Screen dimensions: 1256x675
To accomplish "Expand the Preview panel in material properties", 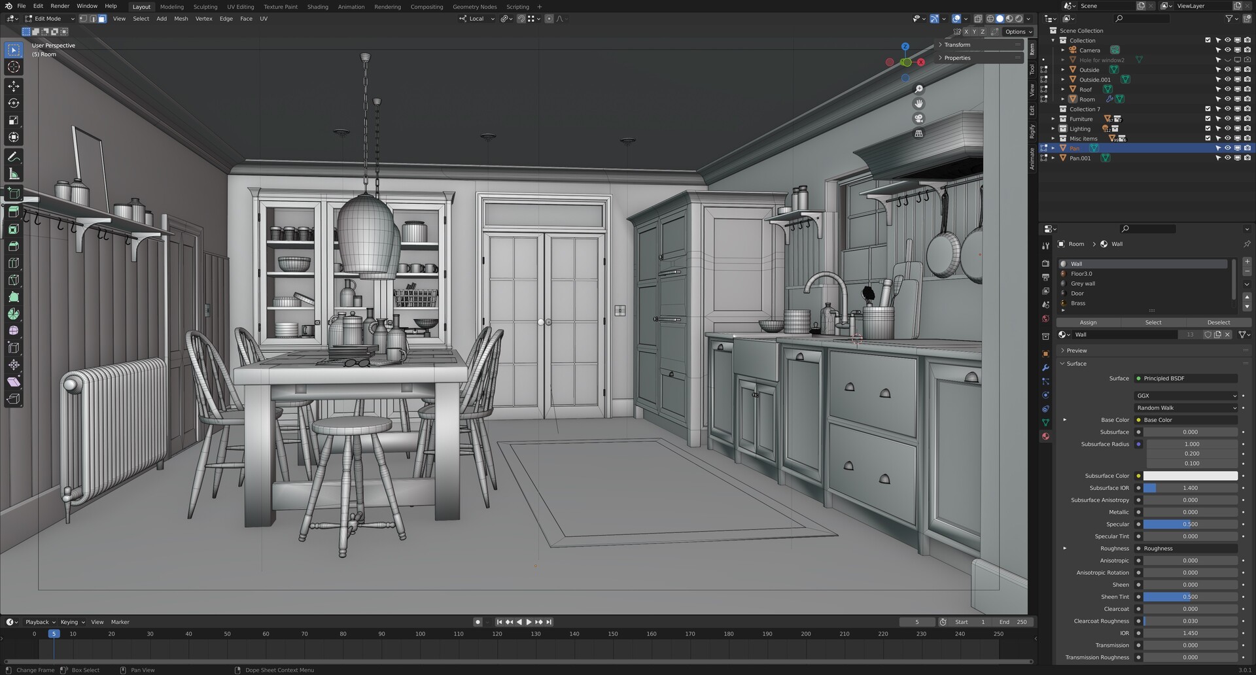I will 1154,351.
